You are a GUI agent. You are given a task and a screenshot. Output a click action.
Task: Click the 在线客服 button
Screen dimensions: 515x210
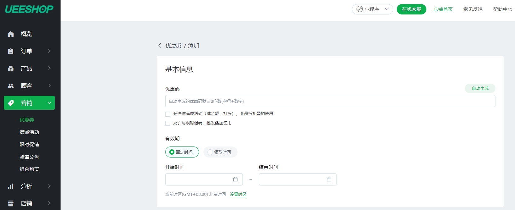click(412, 9)
